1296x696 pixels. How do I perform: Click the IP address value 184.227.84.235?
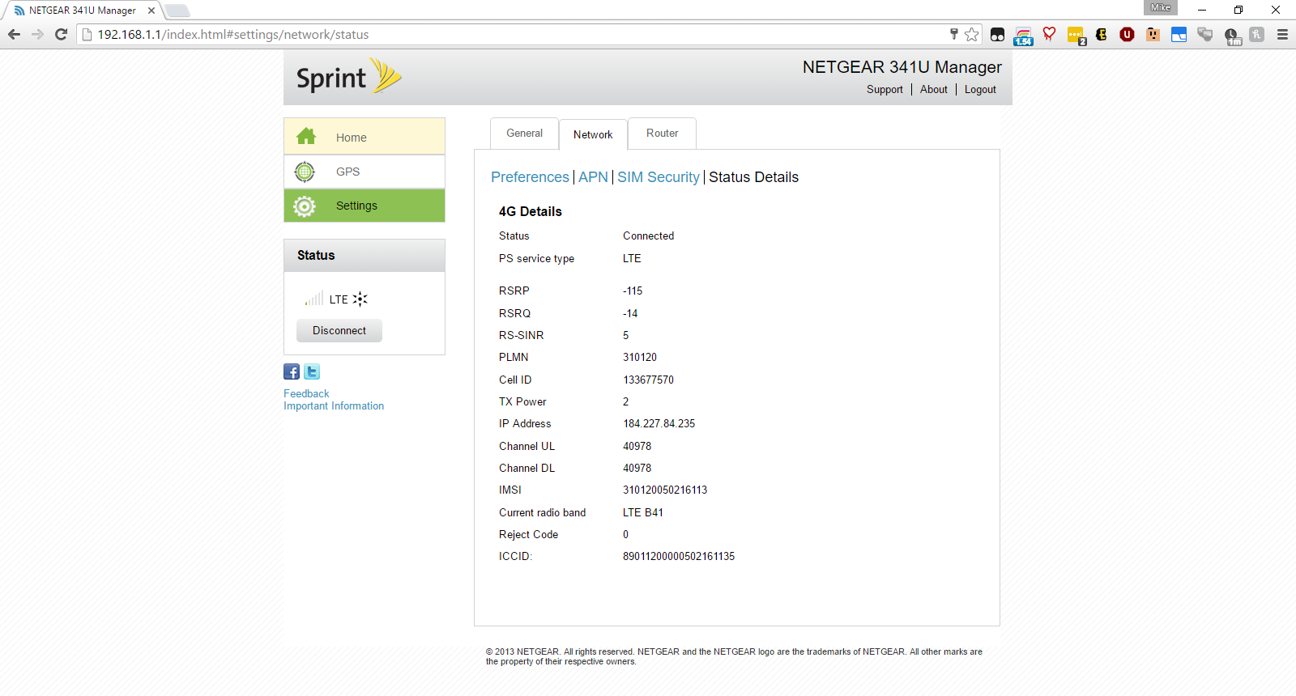(x=659, y=423)
